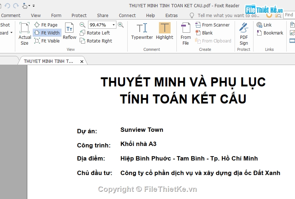The width and height of the screenshot is (295, 199).
Task: Click the file attachment paperclip icon
Action: 292,25
